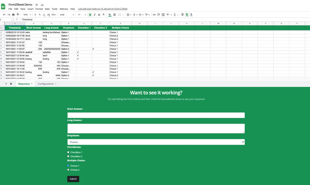Insert a comment with the toolbar icon

click(x=159, y=15)
